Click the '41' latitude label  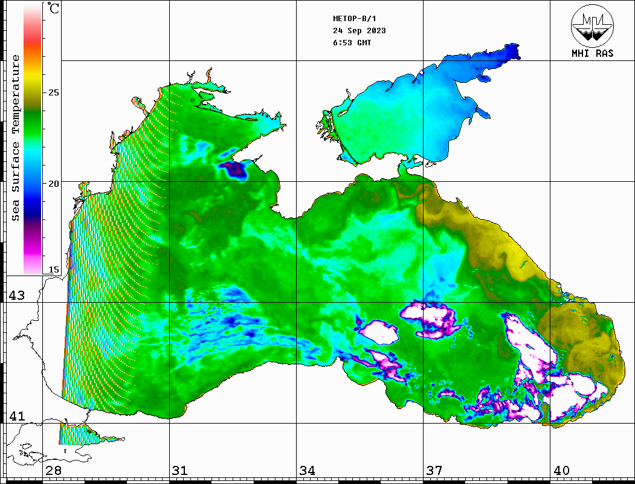tap(16, 416)
